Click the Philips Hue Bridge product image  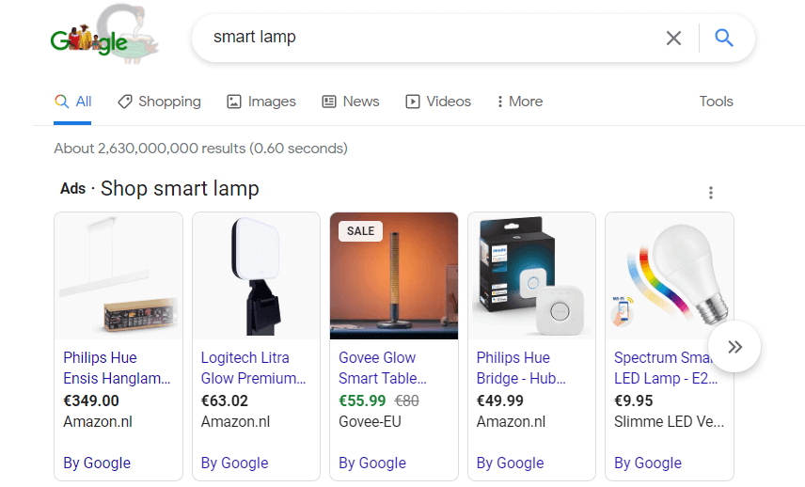532,275
